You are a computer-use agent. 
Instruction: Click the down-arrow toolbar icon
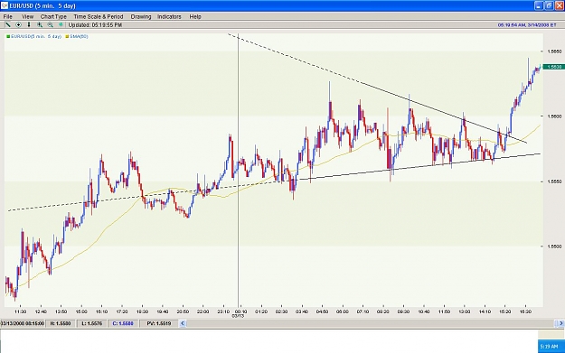pyautogui.click(x=29, y=25)
